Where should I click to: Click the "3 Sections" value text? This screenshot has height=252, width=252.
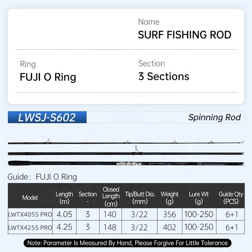click(x=164, y=77)
